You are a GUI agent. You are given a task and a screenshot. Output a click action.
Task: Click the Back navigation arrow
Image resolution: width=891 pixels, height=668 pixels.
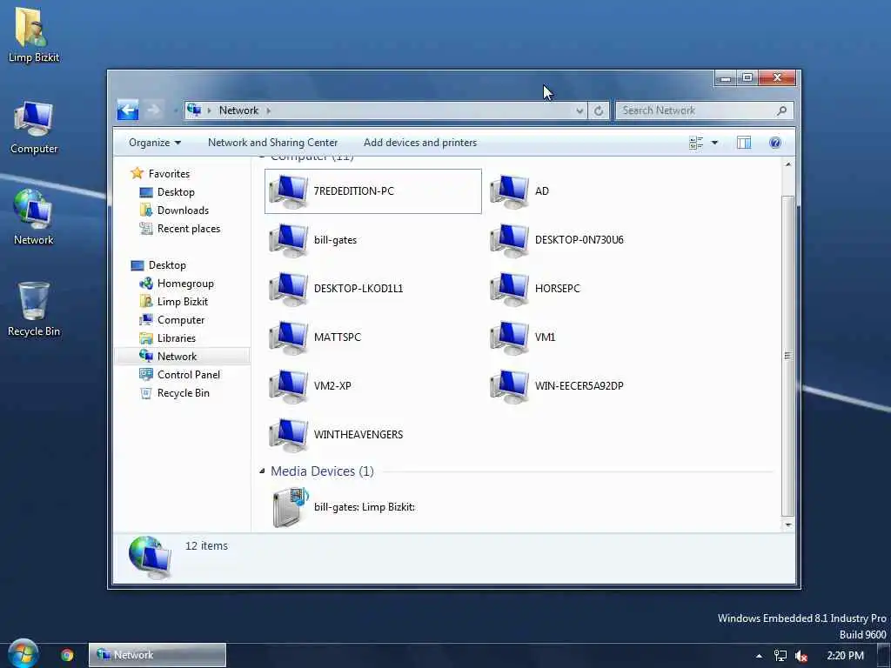(128, 110)
